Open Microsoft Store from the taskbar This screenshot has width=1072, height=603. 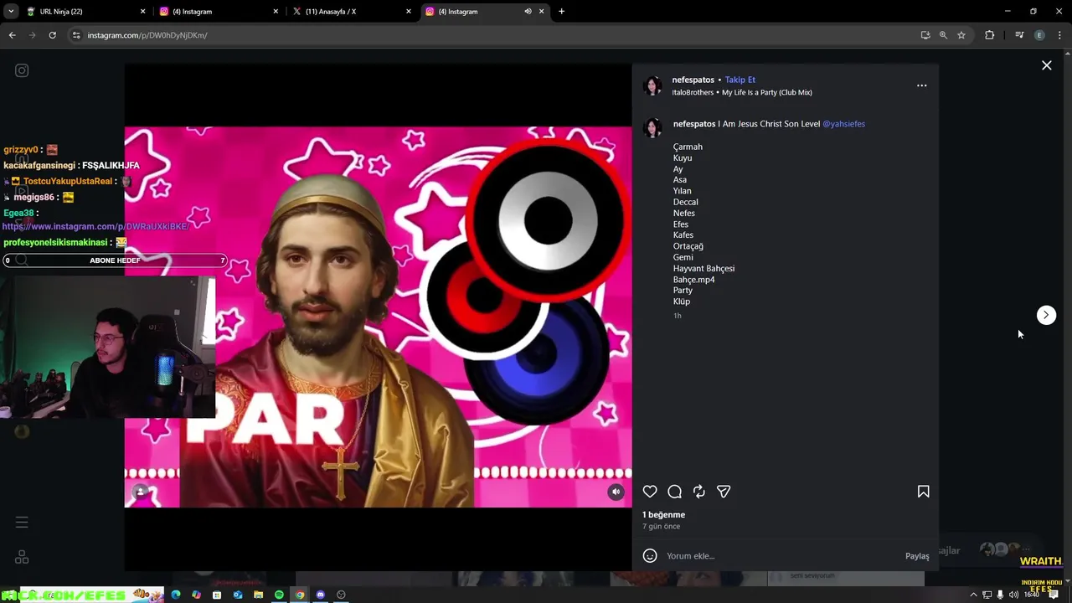coord(217,595)
